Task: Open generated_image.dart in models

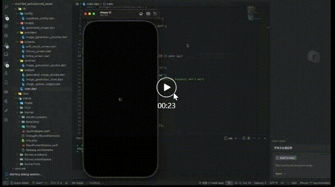Action: pyautogui.click(x=40, y=28)
